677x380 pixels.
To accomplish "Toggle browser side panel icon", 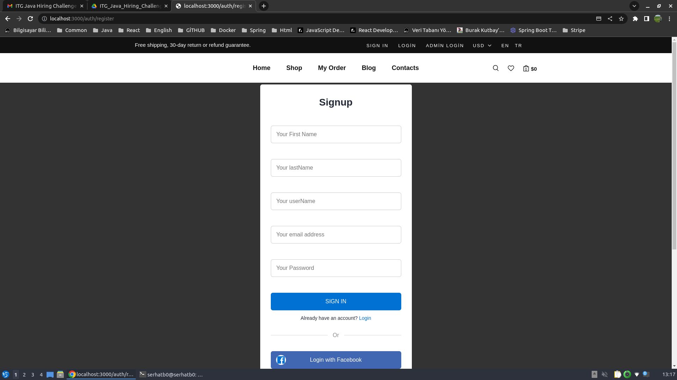I will [x=646, y=19].
